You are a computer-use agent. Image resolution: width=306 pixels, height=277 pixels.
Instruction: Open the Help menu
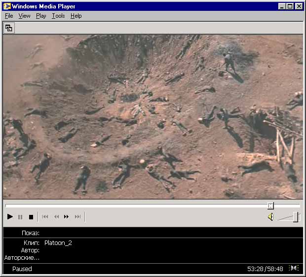tap(76, 16)
